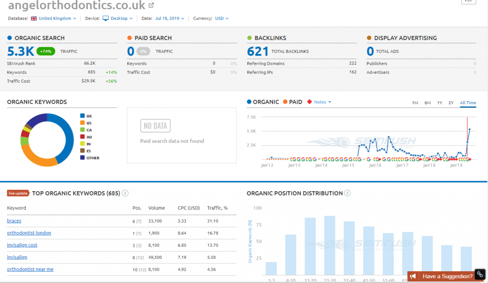
Task: Click the Referring Domains 222 value
Action: [353, 63]
